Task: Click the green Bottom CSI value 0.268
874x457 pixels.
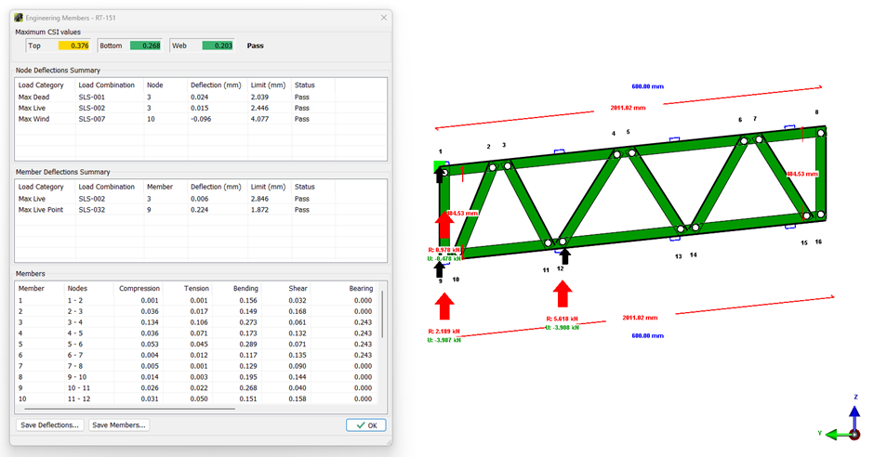Action: pyautogui.click(x=144, y=45)
